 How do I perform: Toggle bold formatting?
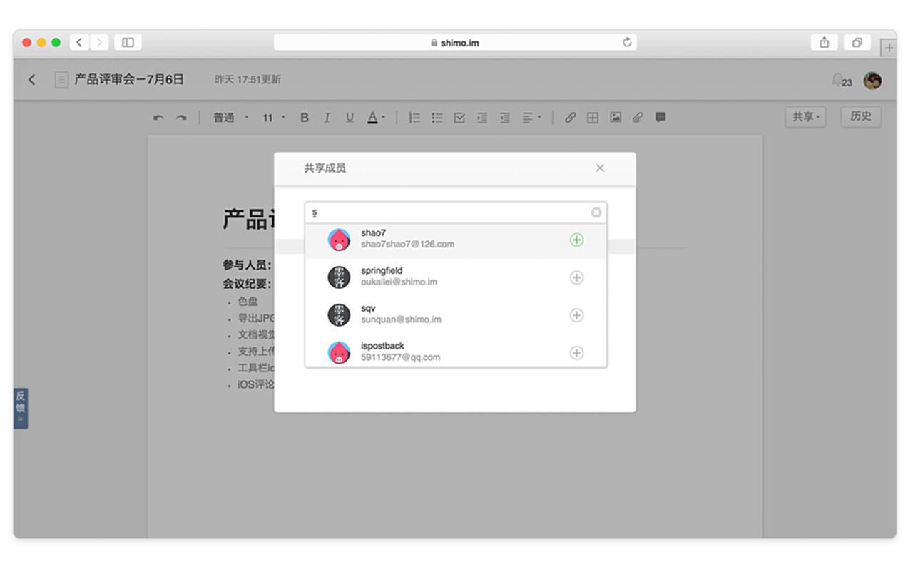[305, 118]
